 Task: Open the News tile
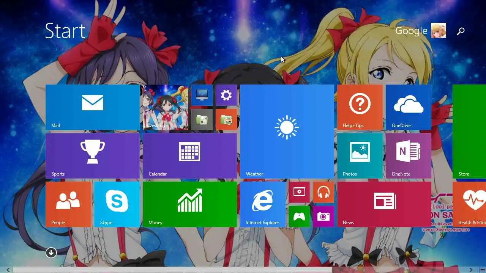coord(384,204)
